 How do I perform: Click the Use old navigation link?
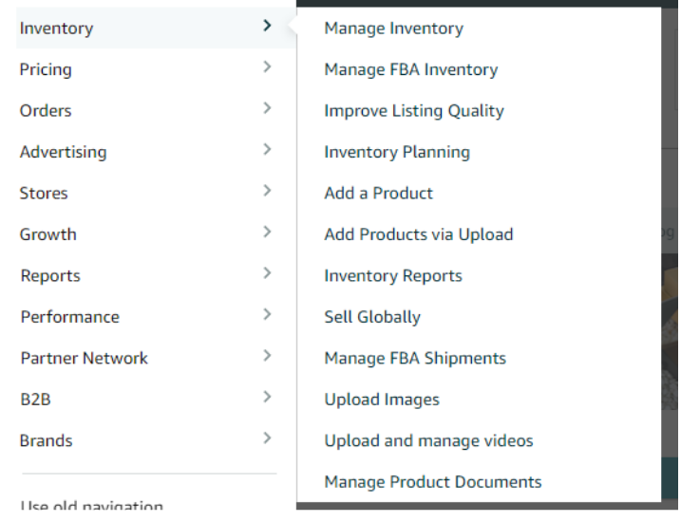[x=91, y=505]
